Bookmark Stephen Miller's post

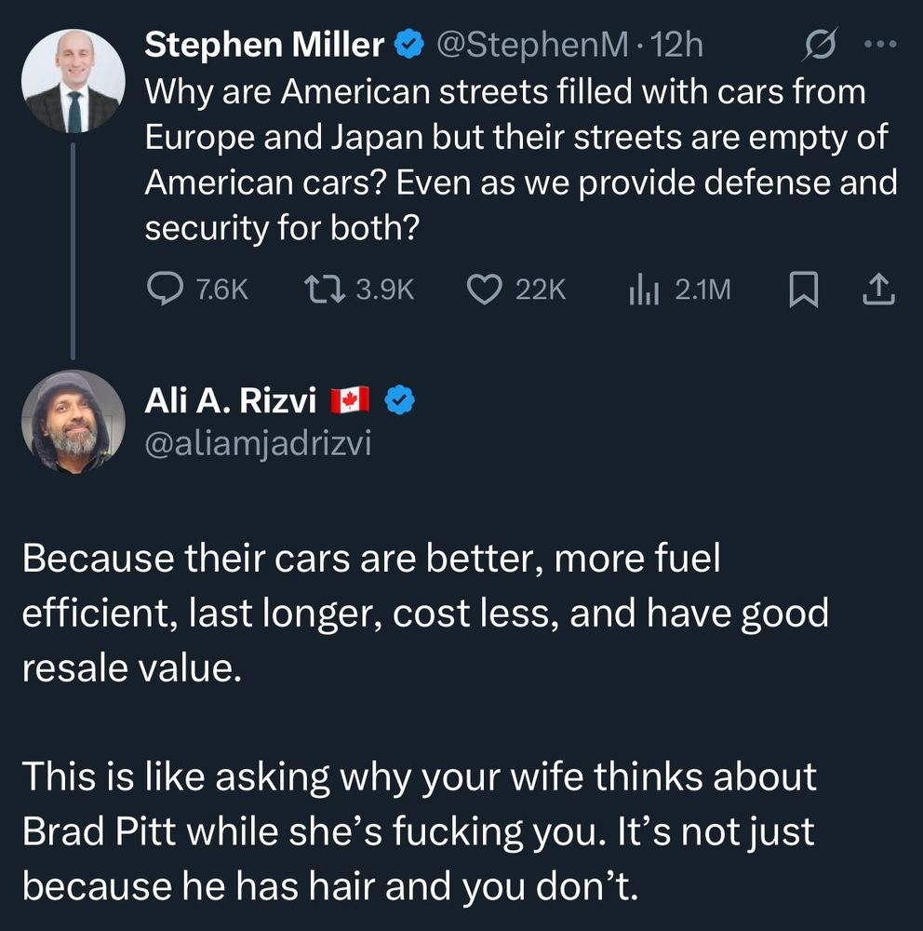coord(802,291)
